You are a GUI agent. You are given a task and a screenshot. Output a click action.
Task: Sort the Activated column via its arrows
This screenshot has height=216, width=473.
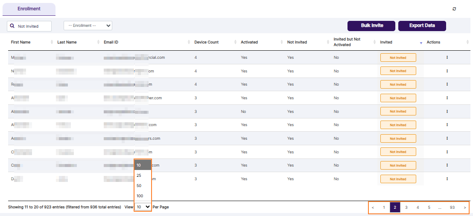[282, 42]
